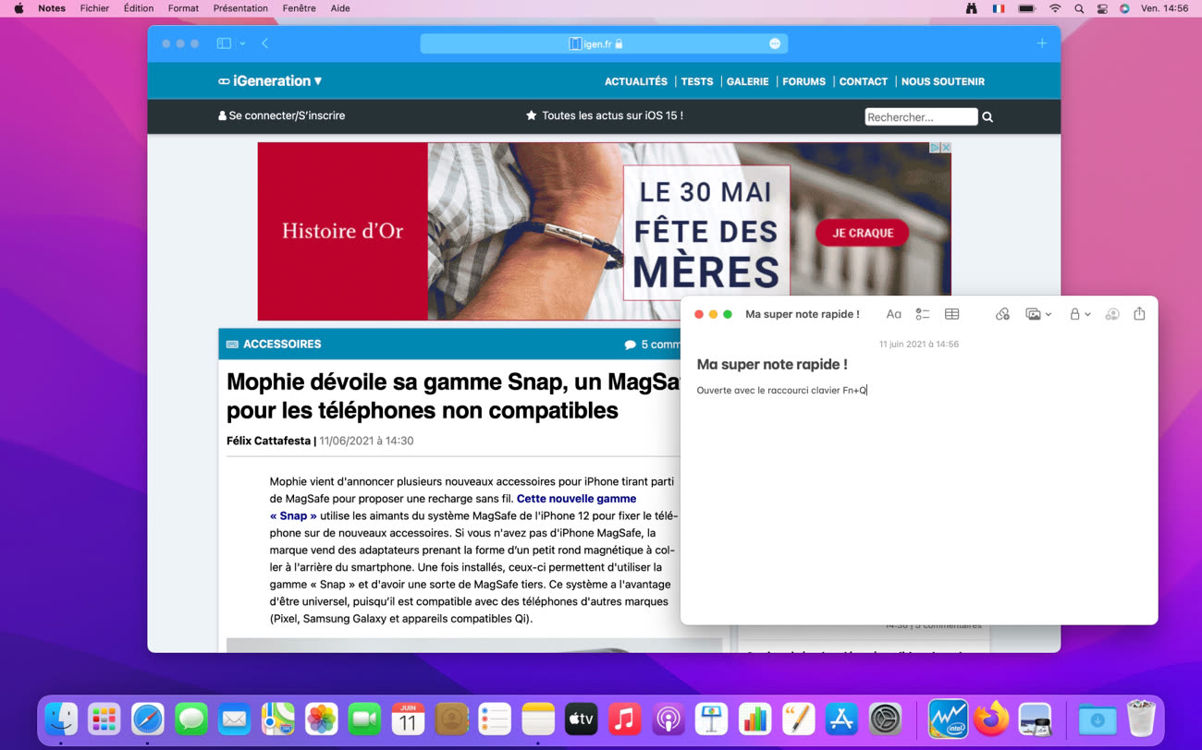Open 'Toutes les actus sur iOS 15 !' link
This screenshot has width=1202, height=750.
tap(605, 116)
